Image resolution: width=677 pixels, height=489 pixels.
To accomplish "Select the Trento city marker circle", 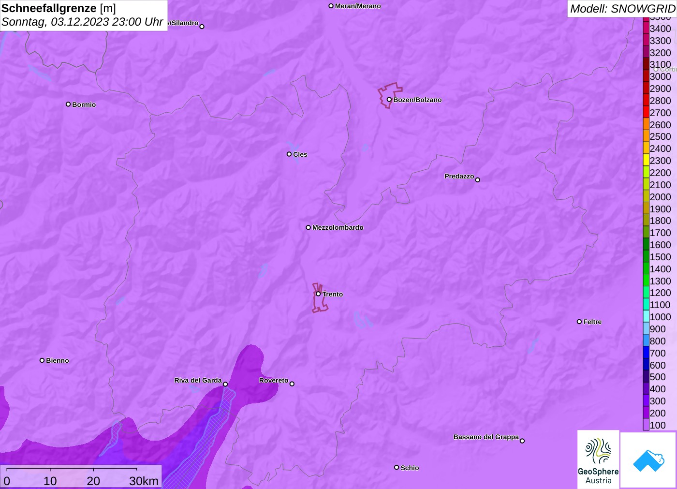I will tap(318, 294).
